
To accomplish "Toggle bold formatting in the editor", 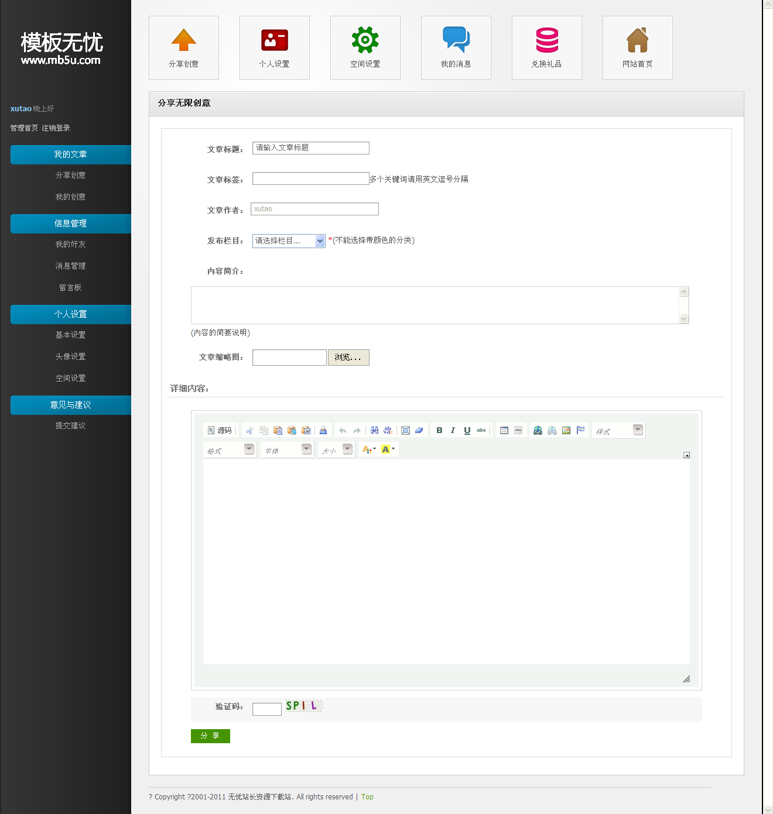I will click(439, 430).
